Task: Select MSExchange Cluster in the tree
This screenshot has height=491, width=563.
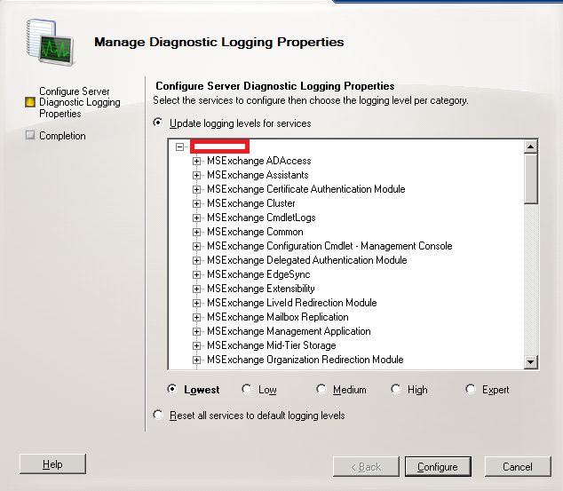Action: (x=251, y=203)
